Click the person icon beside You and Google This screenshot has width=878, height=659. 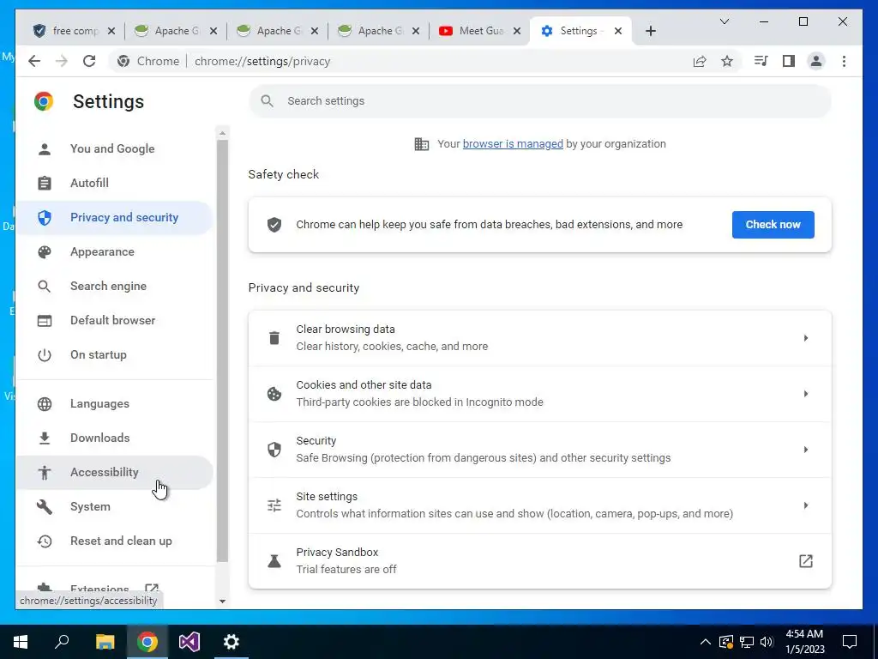click(x=45, y=149)
